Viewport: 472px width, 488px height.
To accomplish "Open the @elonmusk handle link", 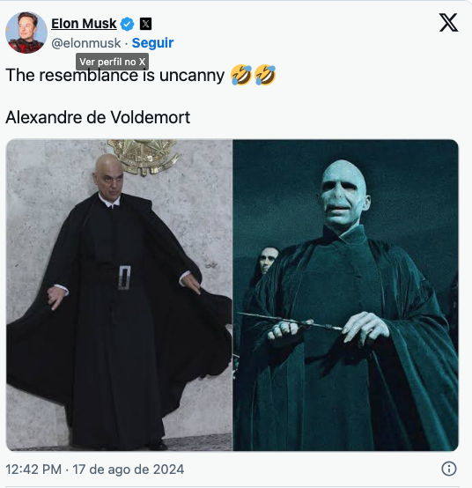I will point(86,43).
